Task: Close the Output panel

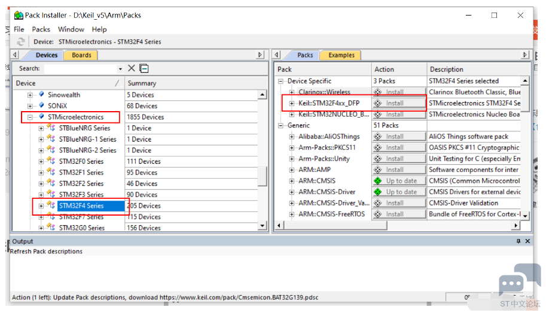Action: [x=527, y=241]
